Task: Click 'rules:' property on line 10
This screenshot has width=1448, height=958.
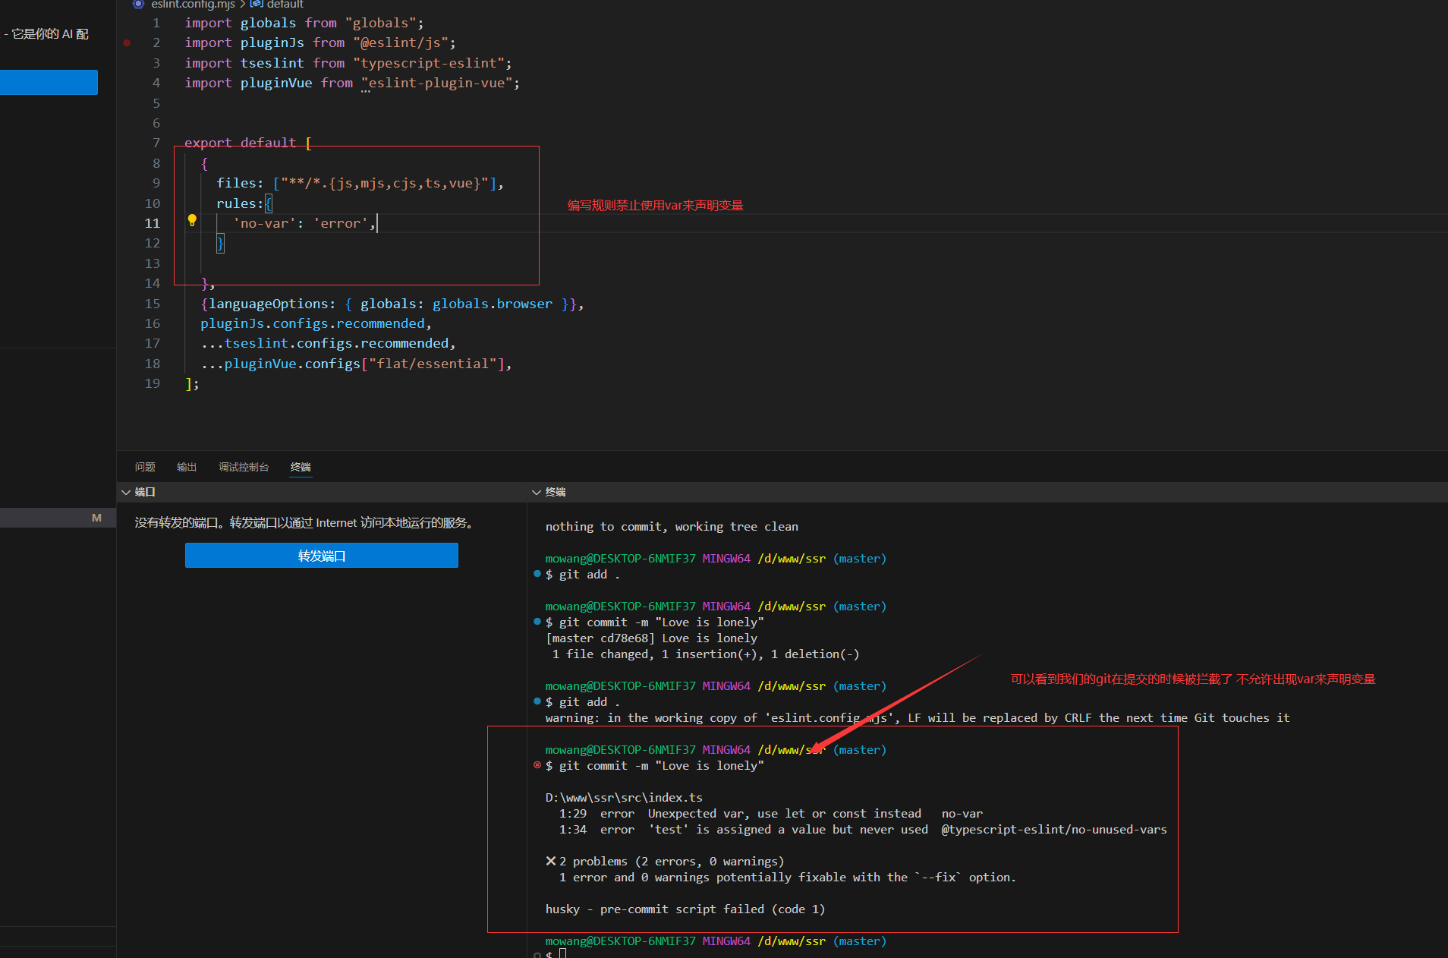Action: 240,203
